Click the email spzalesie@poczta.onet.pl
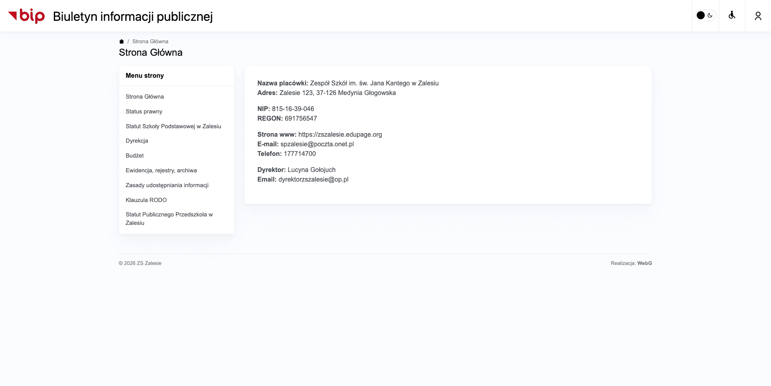Image resolution: width=771 pixels, height=386 pixels. pos(317,144)
